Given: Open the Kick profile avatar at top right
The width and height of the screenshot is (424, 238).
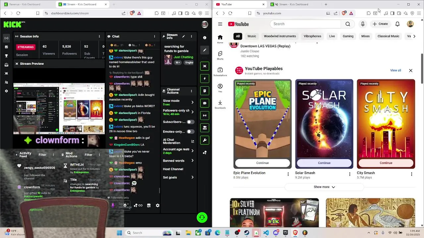Looking at the screenshot, I should 205,24.
